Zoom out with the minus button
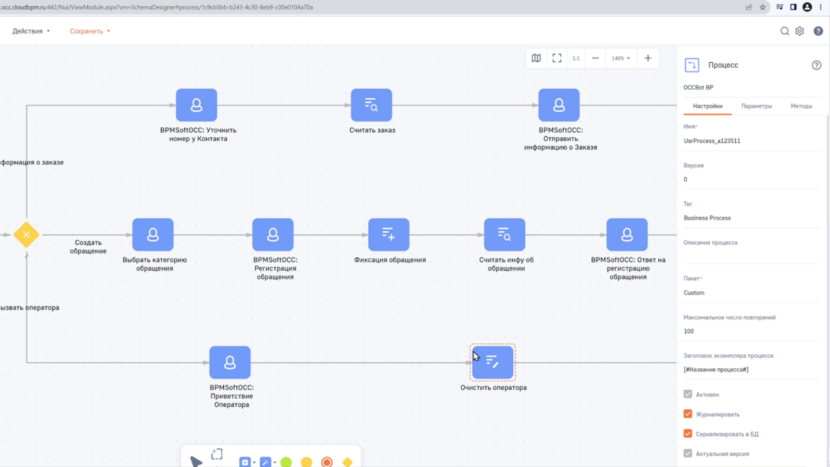830x467 pixels. click(x=595, y=58)
